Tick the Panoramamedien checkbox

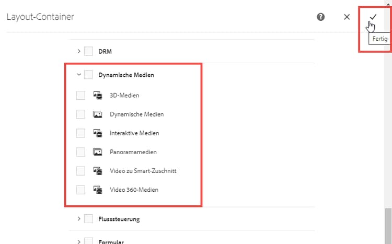coord(80,152)
